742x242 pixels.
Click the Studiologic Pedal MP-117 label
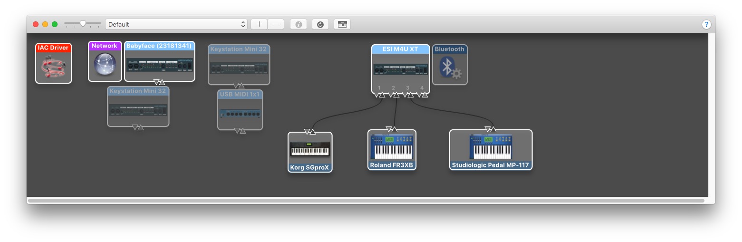pos(491,165)
